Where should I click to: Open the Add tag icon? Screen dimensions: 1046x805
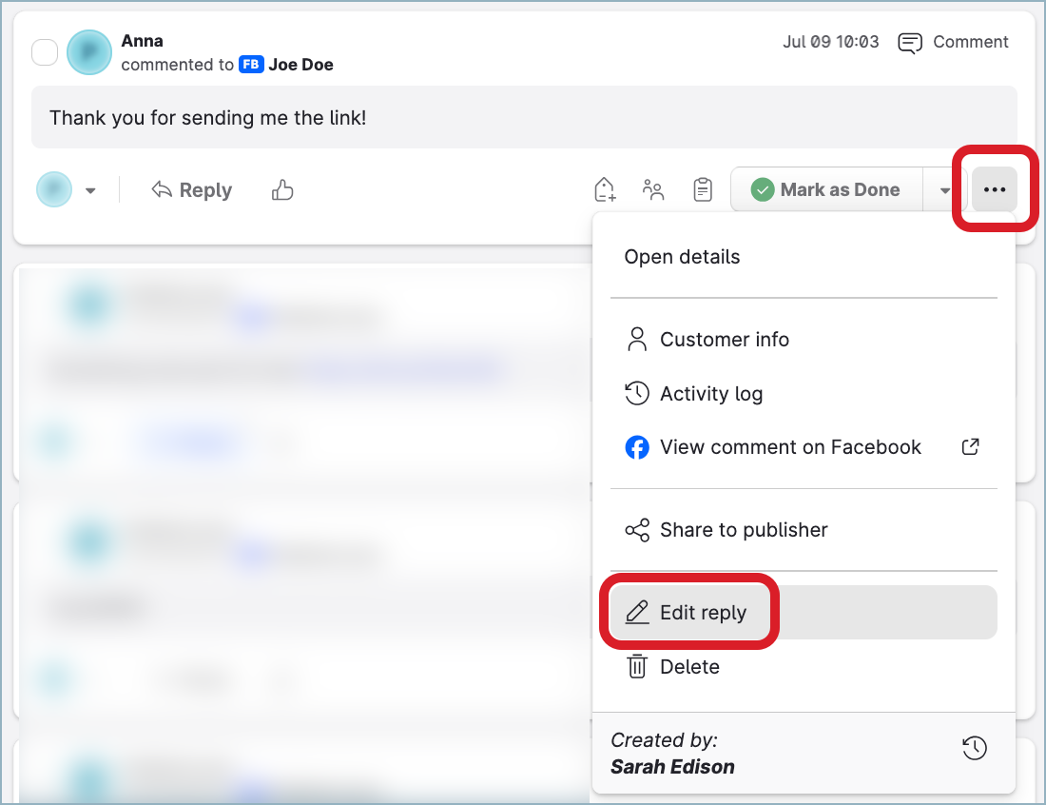click(605, 189)
